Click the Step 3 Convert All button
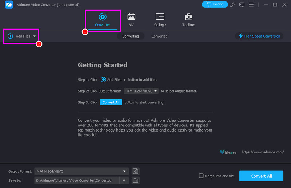The image size is (291, 188). pos(111,102)
